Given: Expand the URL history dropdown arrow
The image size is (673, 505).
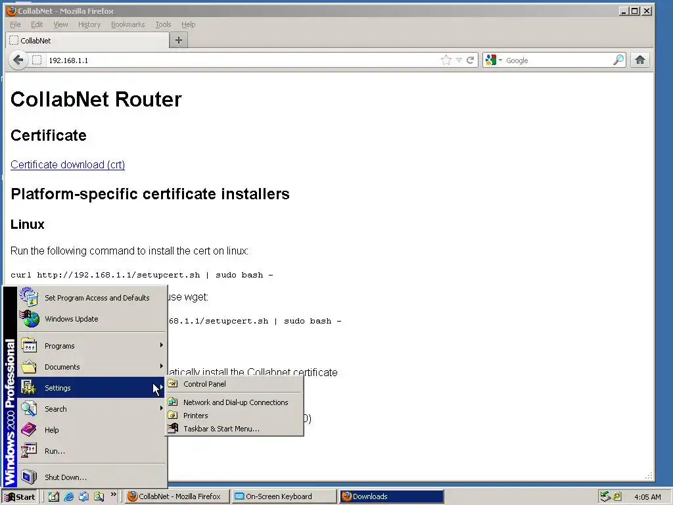Looking at the screenshot, I should click(x=459, y=60).
